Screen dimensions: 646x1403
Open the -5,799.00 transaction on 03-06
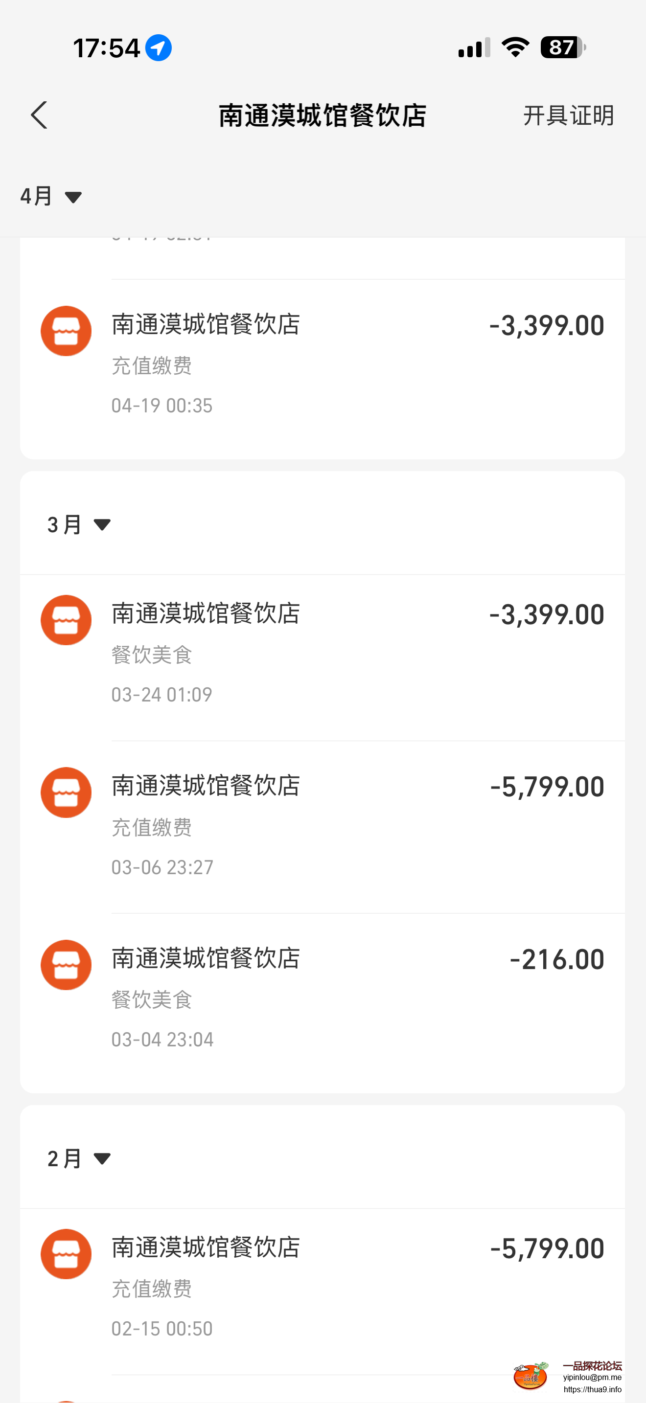[x=323, y=827]
